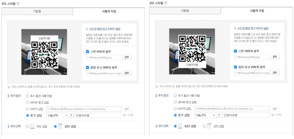Select 문구 삽입 radio, left panel

point(27,115)
